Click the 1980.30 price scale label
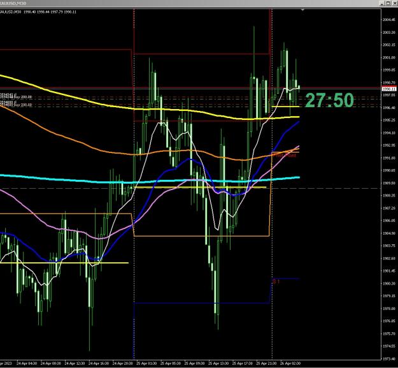 (x=389, y=283)
